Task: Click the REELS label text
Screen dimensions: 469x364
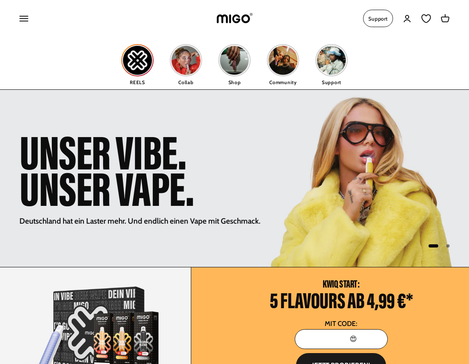Action: click(137, 83)
